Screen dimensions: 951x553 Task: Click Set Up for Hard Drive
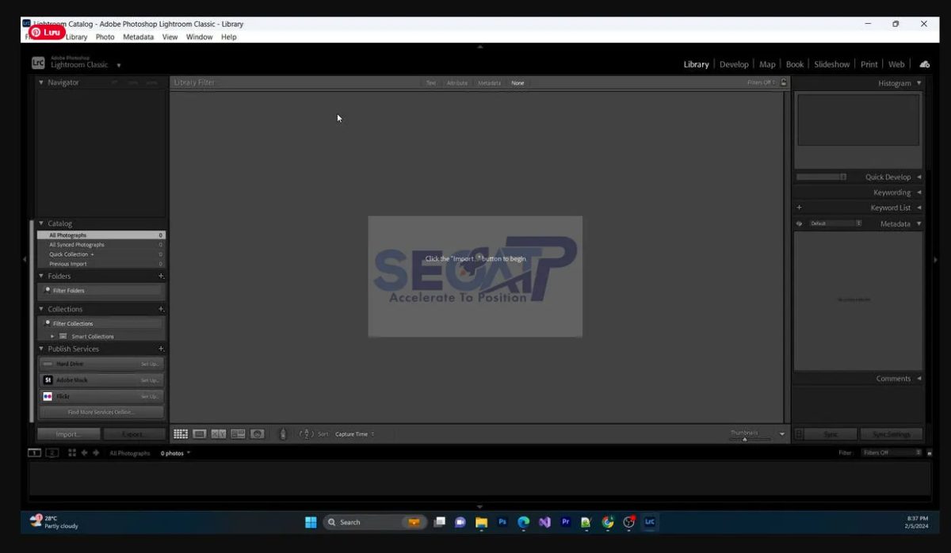[x=149, y=364]
